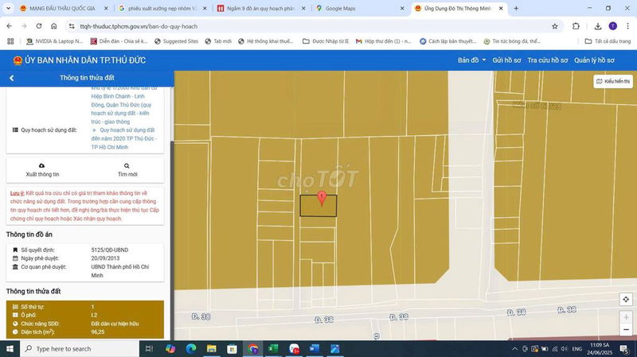Image resolution: width=637 pixels, height=357 pixels.
Task: Open Excel from the Windows taskbar
Action: click(x=273, y=348)
